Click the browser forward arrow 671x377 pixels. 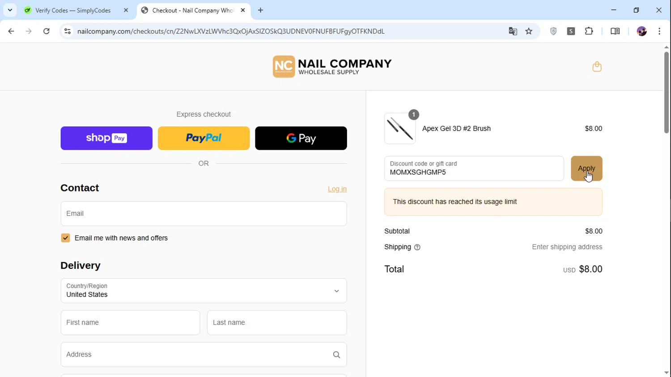click(29, 31)
